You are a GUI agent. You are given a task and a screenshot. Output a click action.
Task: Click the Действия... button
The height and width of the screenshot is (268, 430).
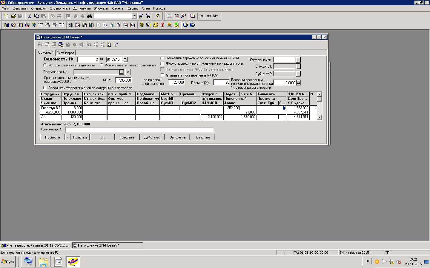[153, 137]
